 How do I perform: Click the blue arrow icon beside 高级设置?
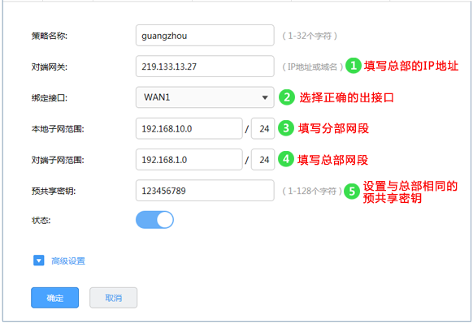tap(39, 261)
